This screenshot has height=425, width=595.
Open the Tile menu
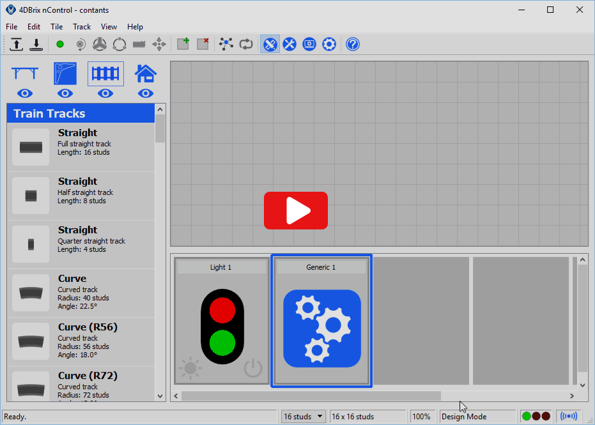[x=56, y=27]
